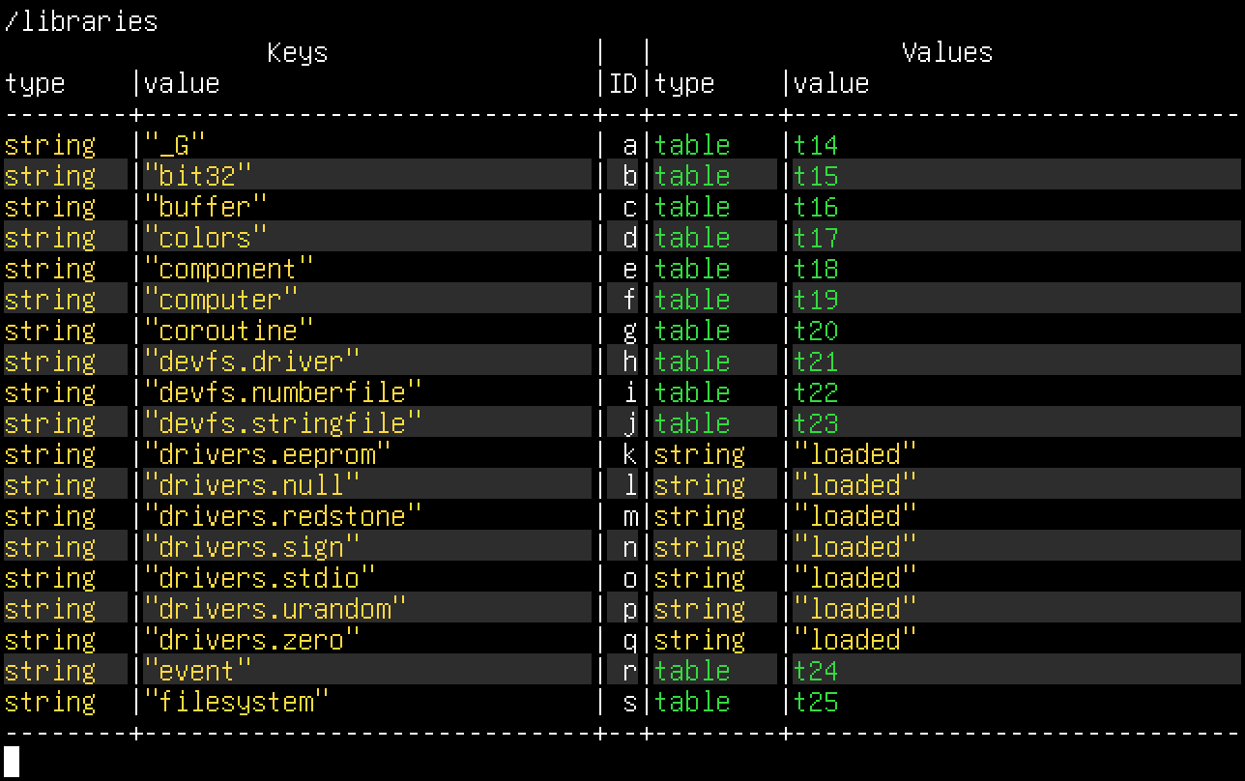Open table value t17

816,238
